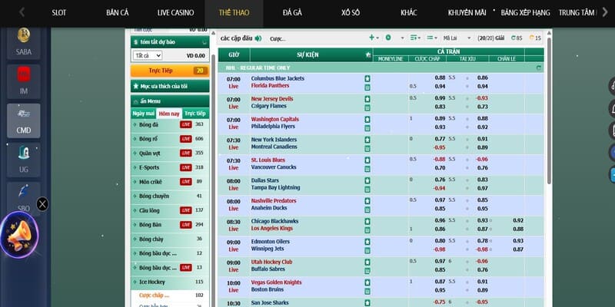Open the SLOT menu
Viewport: 615px width, 307px height.
click(59, 12)
